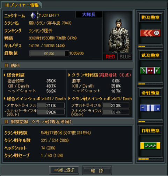The width and height of the screenshot is (168, 176).
Task: Click the clan grade bars icon before nickname
Action: pos(38,16)
